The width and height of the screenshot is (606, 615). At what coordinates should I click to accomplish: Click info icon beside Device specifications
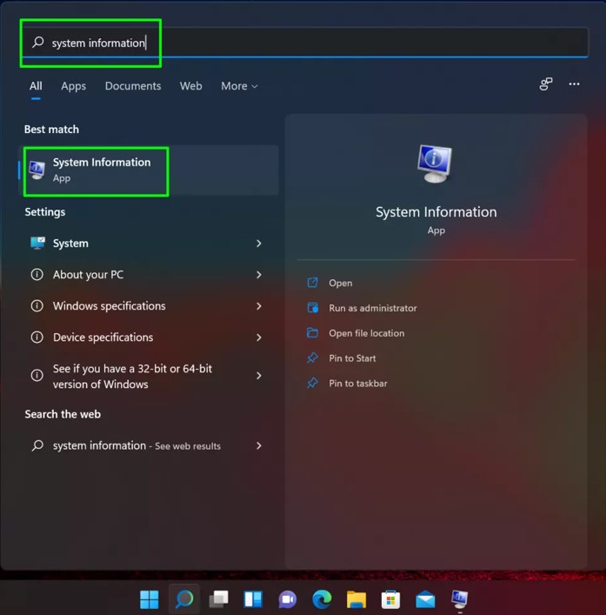(37, 338)
